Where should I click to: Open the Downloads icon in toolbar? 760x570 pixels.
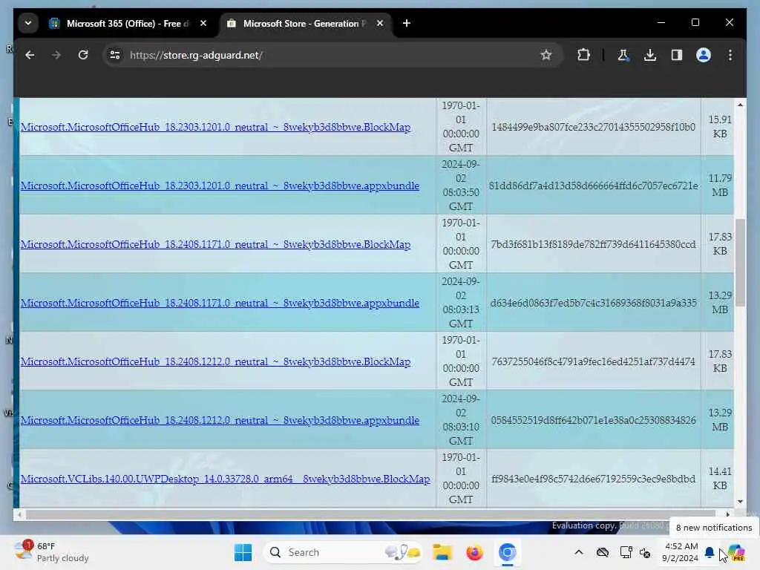click(650, 55)
